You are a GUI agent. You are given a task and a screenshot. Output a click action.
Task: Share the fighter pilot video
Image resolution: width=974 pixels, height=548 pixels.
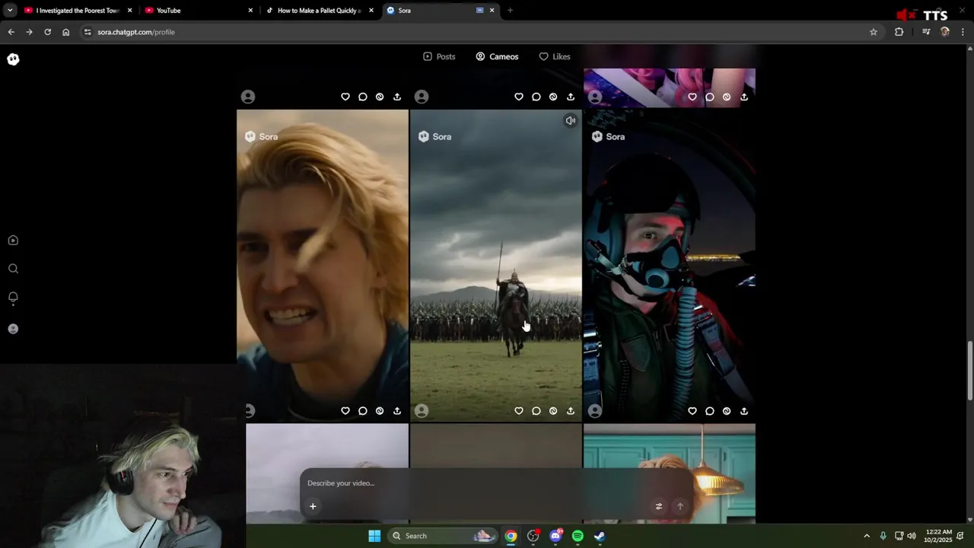[744, 411]
